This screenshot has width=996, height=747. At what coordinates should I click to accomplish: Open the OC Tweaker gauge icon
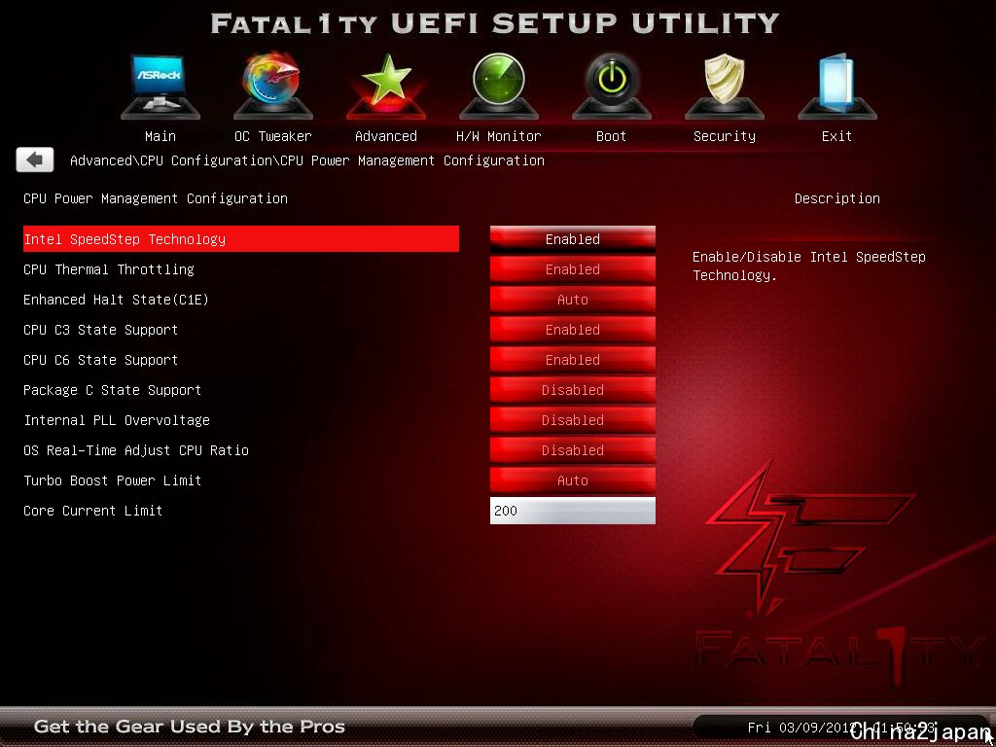pos(273,87)
